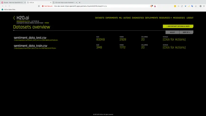Reload the page with the refresh icon
This screenshot has width=206, height=116.
point(9,6)
